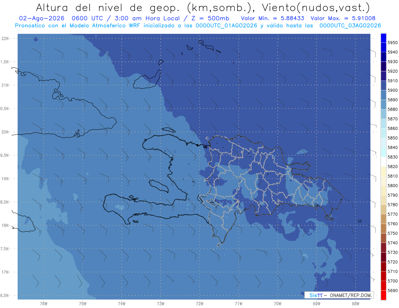Click the color bar label 5770
This screenshot has width=399, height=308.
393,214
